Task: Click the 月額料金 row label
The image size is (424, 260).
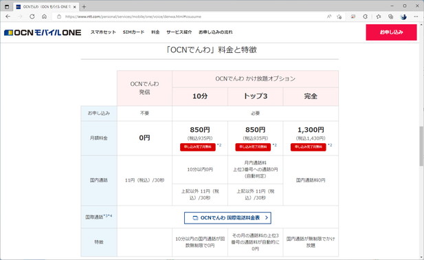Action: [x=99, y=138]
